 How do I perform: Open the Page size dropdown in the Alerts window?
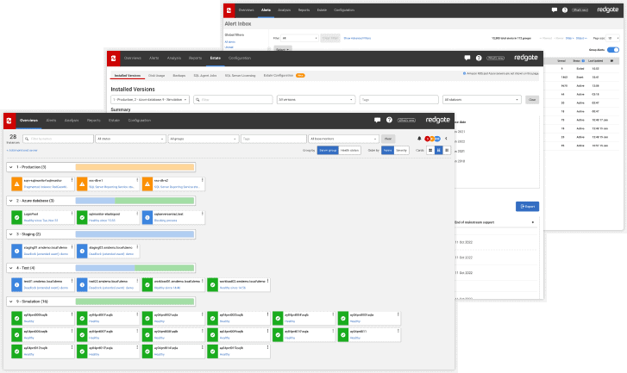click(613, 39)
